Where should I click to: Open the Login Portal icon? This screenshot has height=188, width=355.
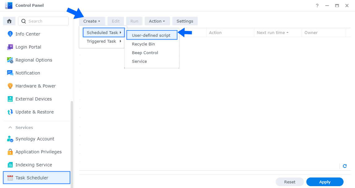click(10, 47)
